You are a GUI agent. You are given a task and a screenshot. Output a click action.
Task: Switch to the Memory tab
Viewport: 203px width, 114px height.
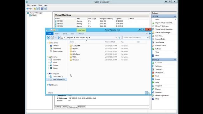click(x=65, y=107)
